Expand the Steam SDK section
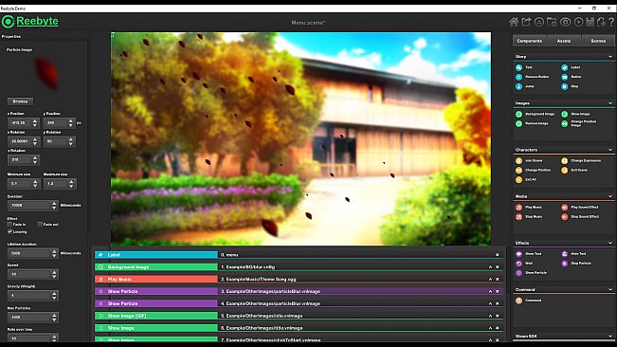The height and width of the screenshot is (347, 617). click(610, 337)
